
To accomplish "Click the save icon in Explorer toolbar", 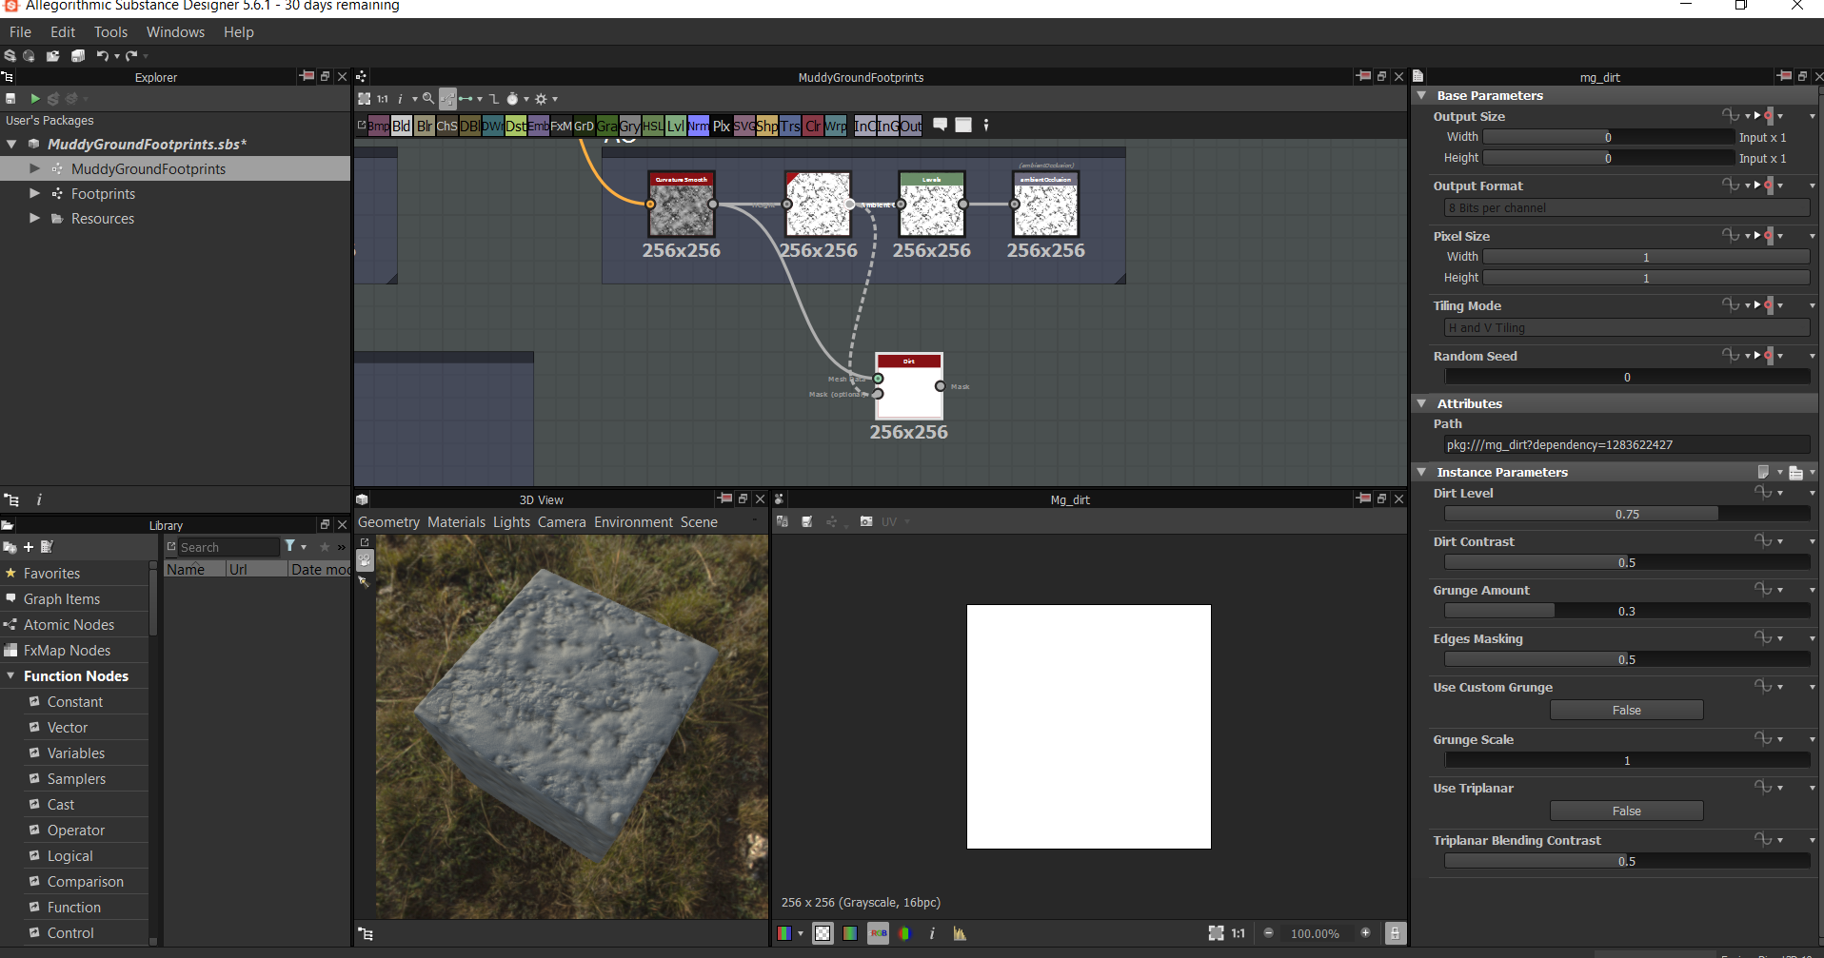I will [x=10, y=99].
